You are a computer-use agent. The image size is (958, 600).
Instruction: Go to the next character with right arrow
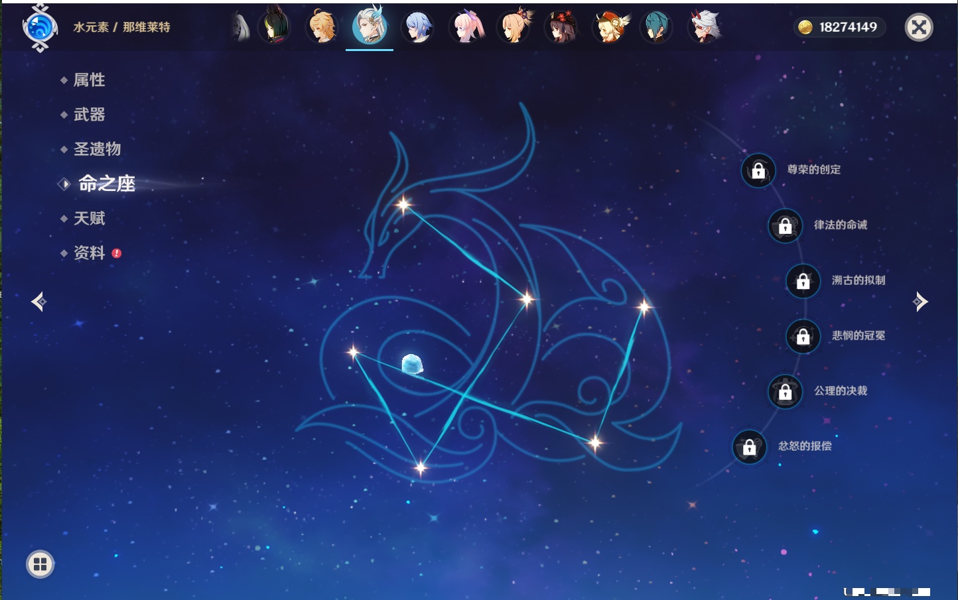[x=921, y=302]
